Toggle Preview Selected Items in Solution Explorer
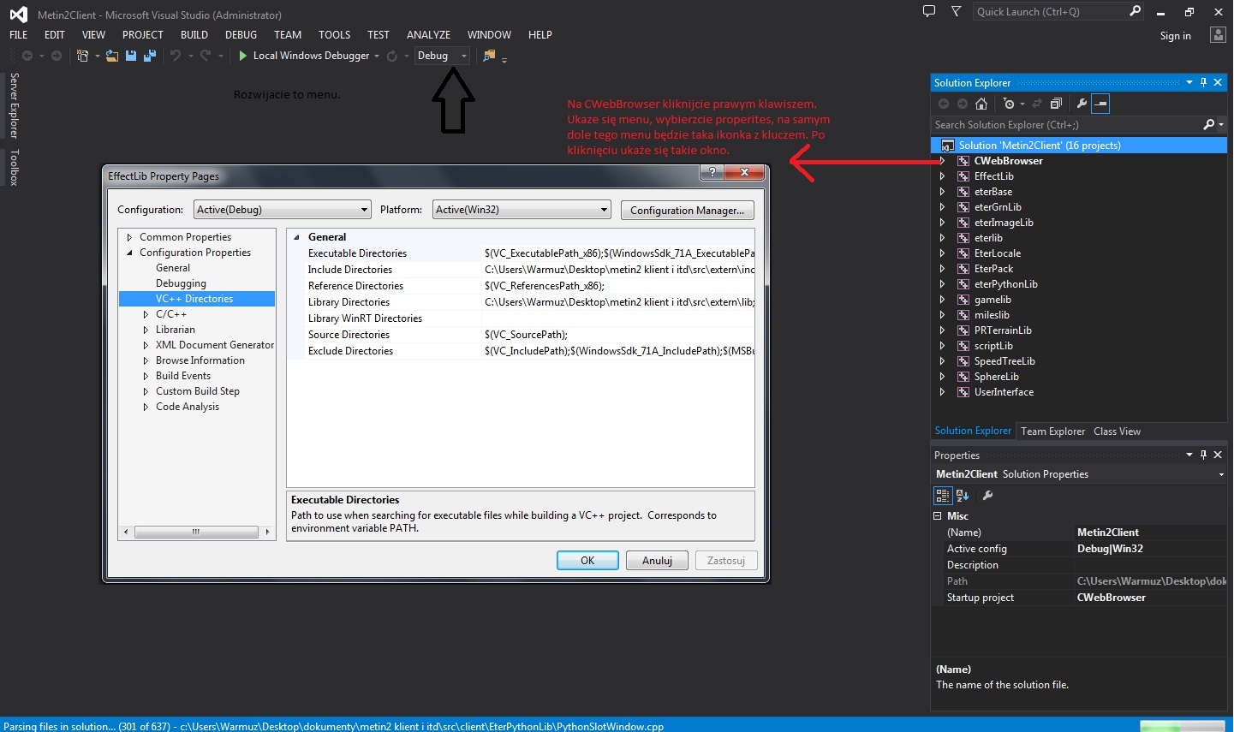Image resolution: width=1234 pixels, height=732 pixels. click(x=1101, y=104)
